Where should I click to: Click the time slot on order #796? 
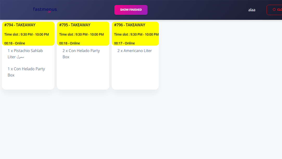click(136, 34)
